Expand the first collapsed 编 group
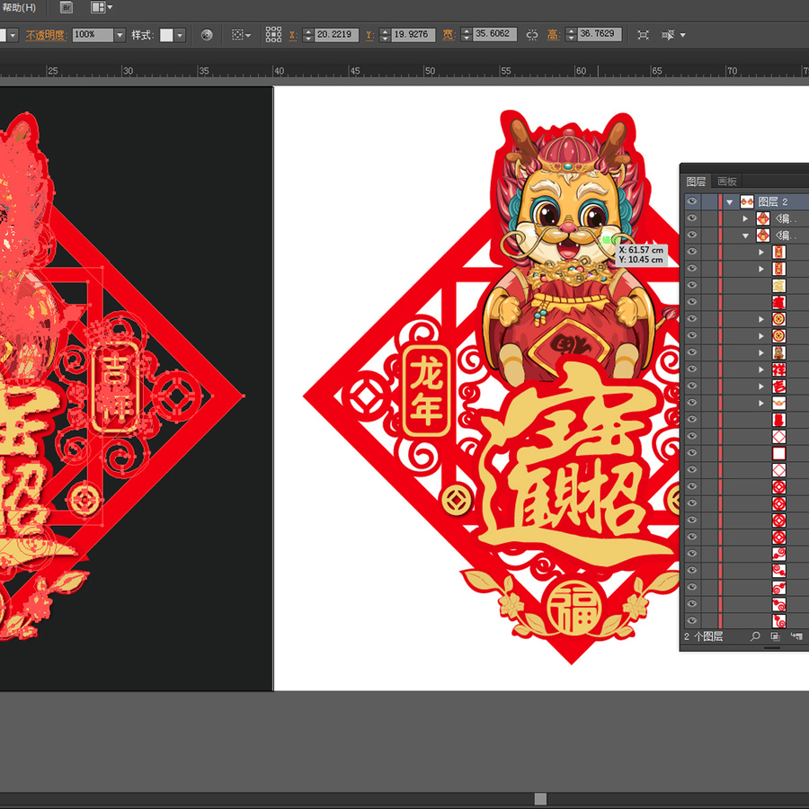 pyautogui.click(x=745, y=218)
